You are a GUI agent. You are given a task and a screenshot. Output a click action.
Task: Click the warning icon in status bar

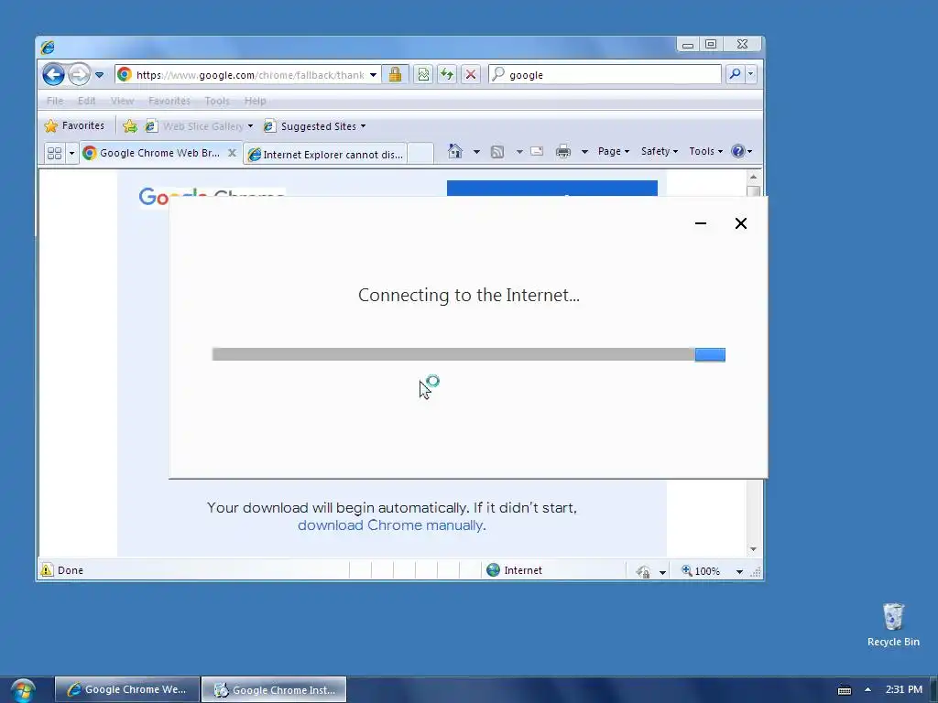tap(47, 569)
